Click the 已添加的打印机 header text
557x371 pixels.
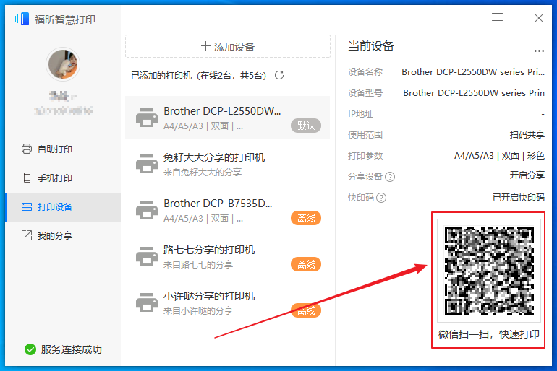click(199, 76)
